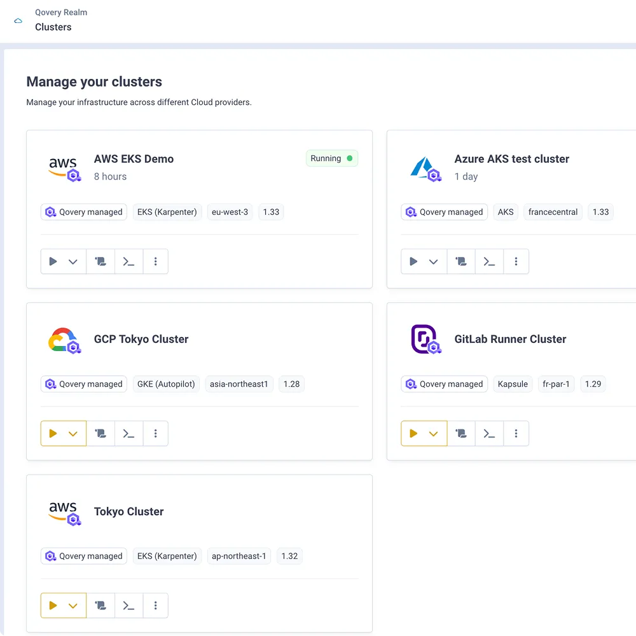636x636 pixels.
Task: Click play button on AWS Tokyo Cluster
Action: point(53,605)
